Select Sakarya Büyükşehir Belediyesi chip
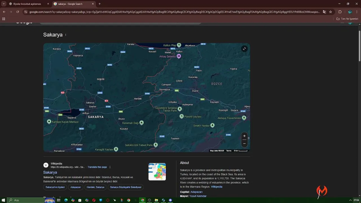 click(126, 187)
